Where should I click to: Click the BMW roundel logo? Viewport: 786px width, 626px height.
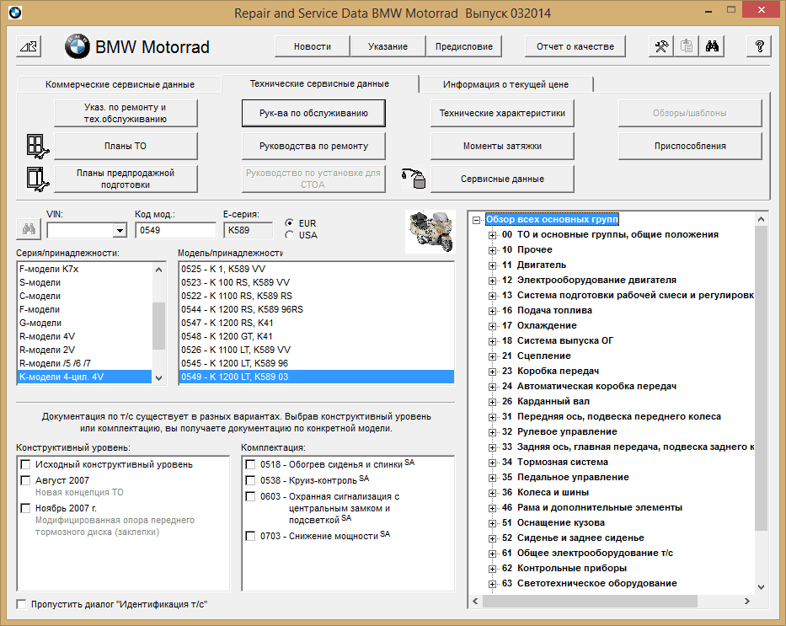pyautogui.click(x=78, y=47)
